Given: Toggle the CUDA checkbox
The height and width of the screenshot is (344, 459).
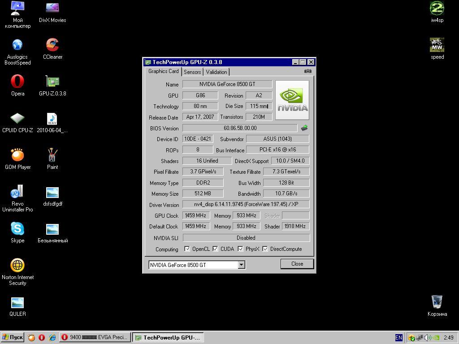Looking at the screenshot, I should pyautogui.click(x=215, y=249).
